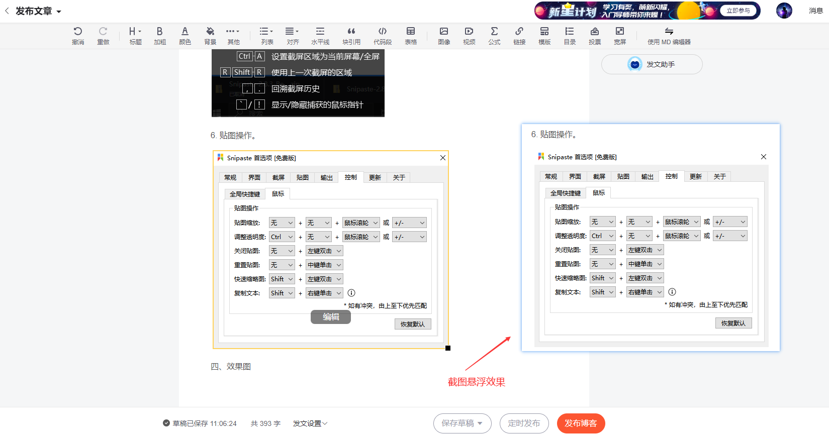
Task: Insert a 投票 poll
Action: [x=595, y=36]
